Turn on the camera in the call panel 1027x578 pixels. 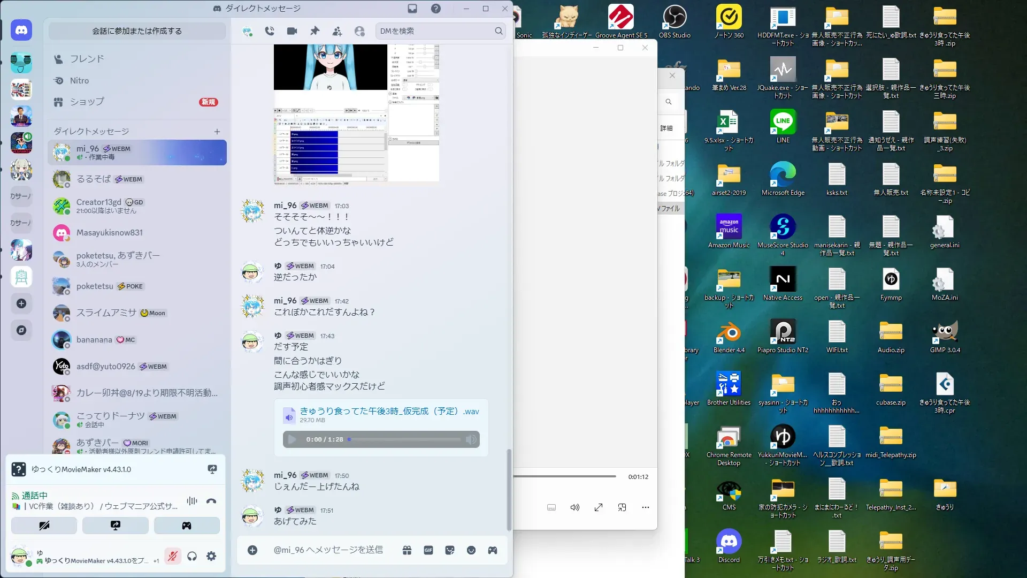pyautogui.click(x=44, y=526)
